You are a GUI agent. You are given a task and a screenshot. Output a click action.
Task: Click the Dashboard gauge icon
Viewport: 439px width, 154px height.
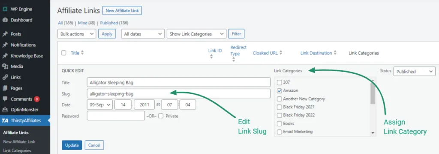tap(5, 20)
